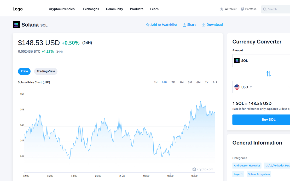Viewport: 290px width, 181px height.
Task: Switch to the TradingView tab
Action: click(46, 71)
